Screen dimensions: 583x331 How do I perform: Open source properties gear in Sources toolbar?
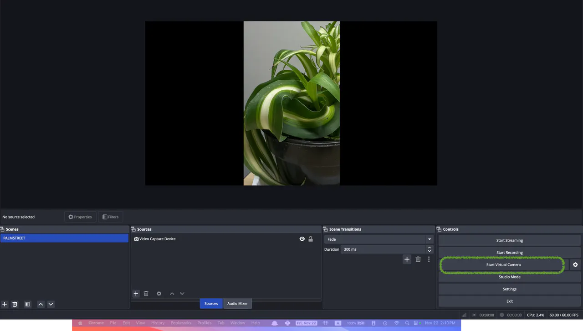[159, 294]
